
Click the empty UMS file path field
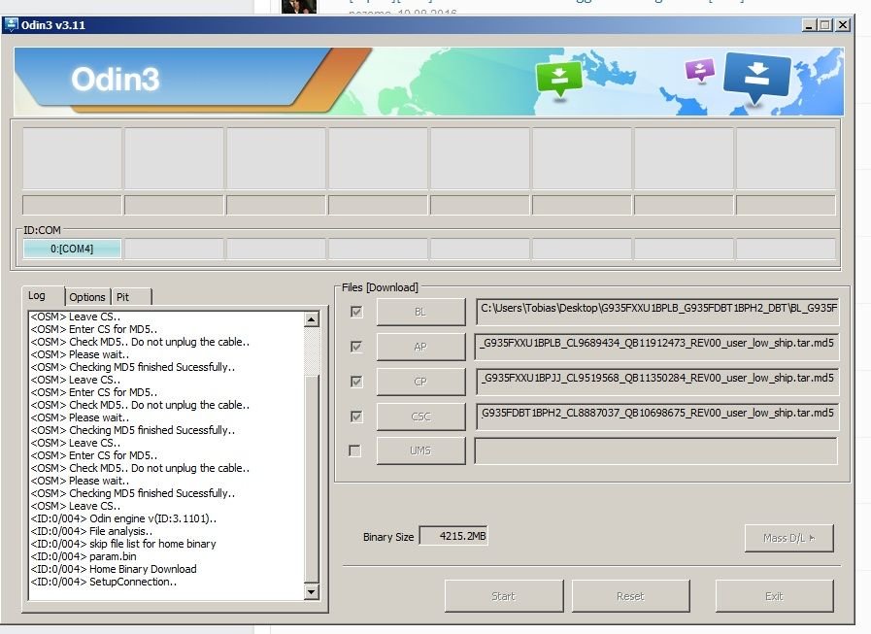point(656,450)
